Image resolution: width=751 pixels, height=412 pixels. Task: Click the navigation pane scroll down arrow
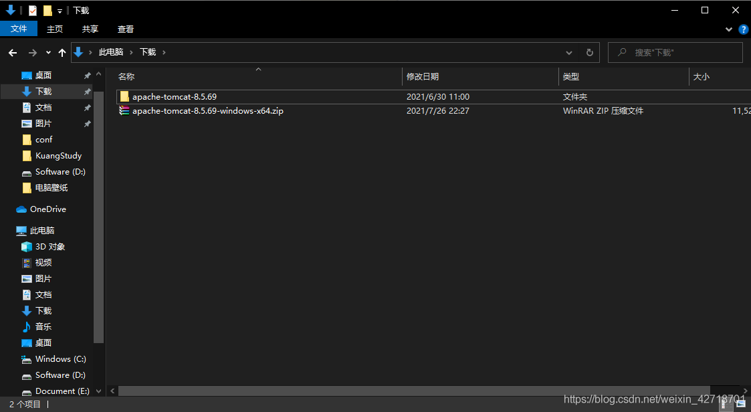click(99, 391)
